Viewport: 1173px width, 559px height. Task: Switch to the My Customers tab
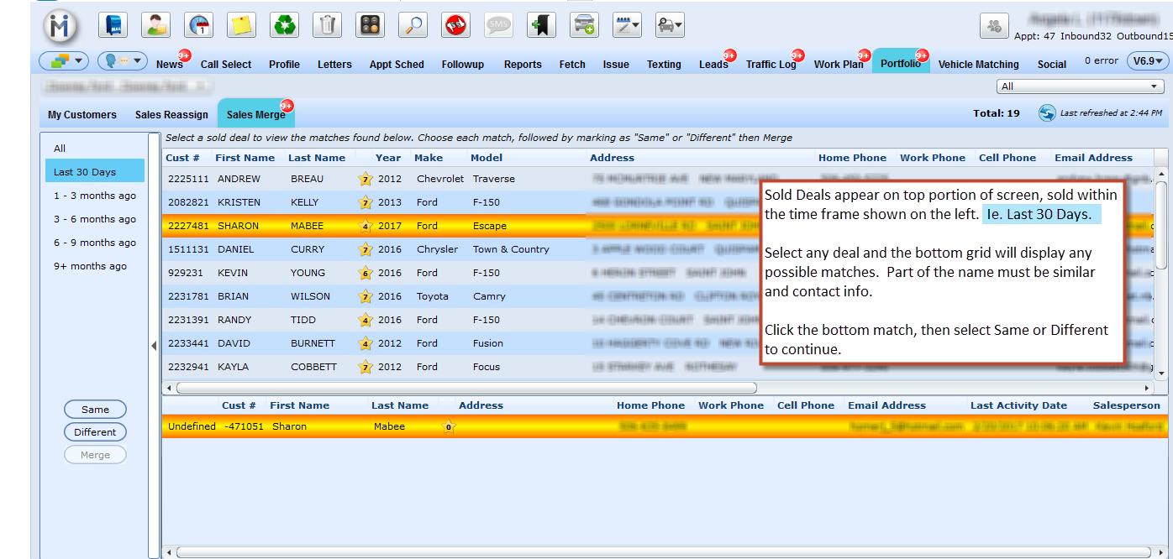click(82, 115)
